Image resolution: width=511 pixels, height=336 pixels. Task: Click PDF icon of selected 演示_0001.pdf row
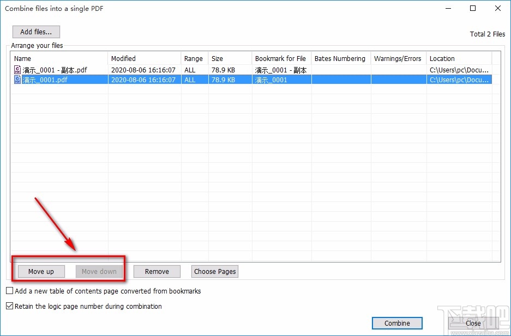coord(17,80)
